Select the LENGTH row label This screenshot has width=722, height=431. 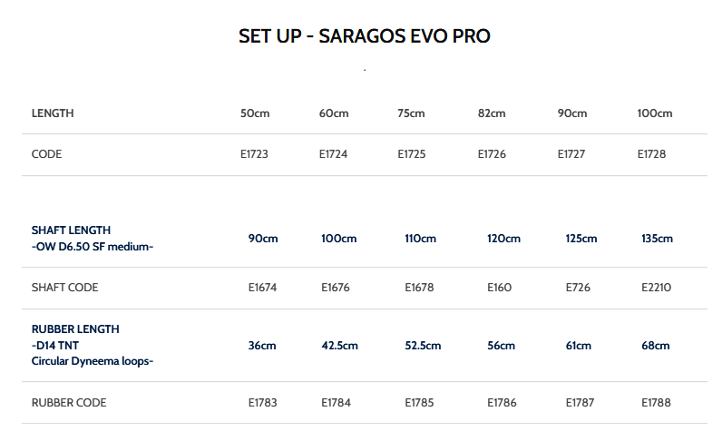(53, 113)
